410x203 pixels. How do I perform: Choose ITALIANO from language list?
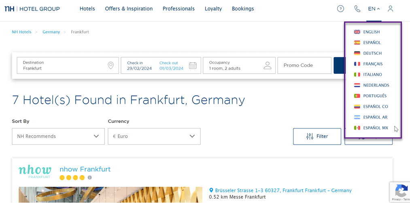pos(373,75)
